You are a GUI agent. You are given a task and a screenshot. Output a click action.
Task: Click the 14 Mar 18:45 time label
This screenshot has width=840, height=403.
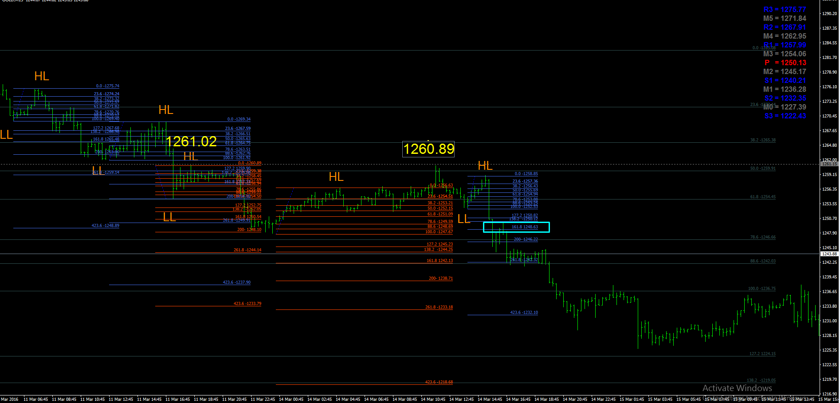click(x=547, y=399)
